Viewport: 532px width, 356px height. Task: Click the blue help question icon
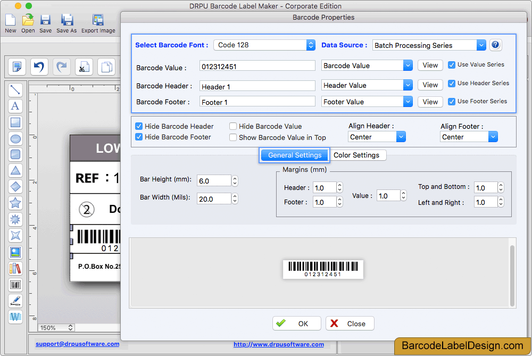click(495, 45)
